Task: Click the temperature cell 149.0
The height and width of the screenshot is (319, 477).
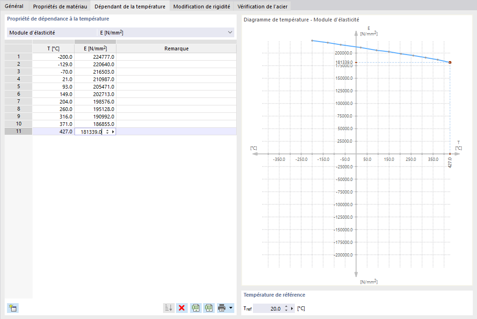Action: (53, 94)
